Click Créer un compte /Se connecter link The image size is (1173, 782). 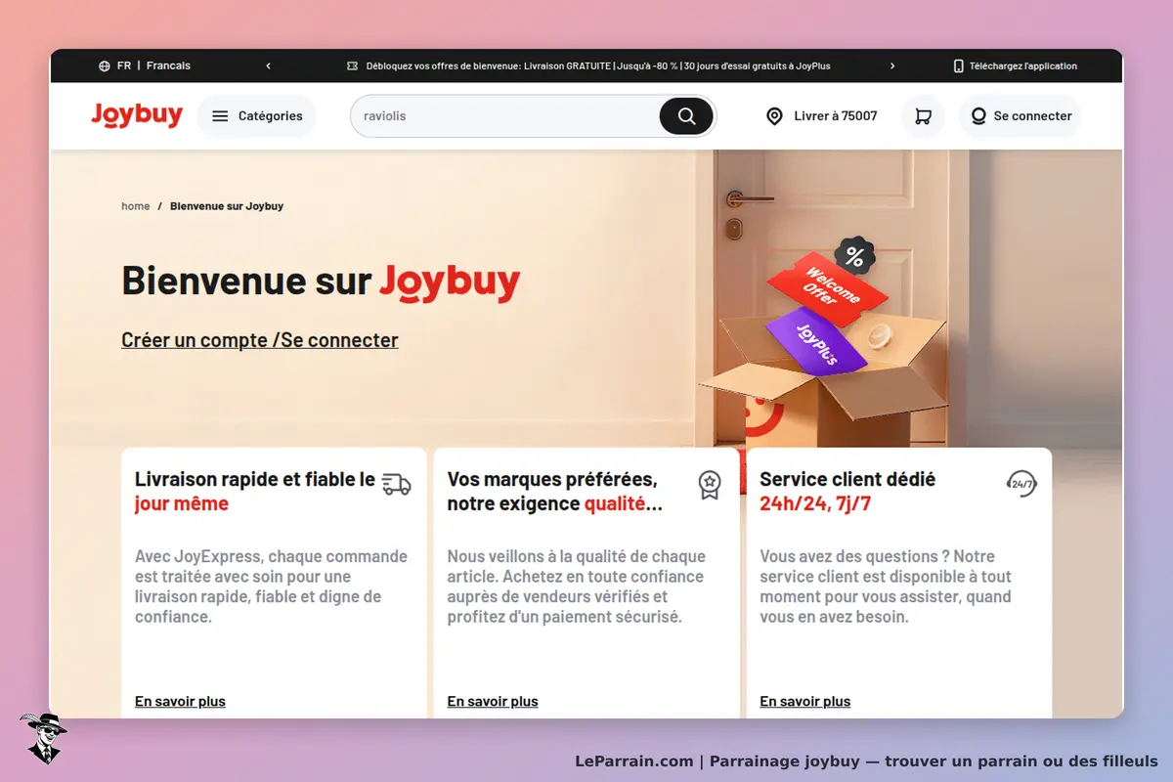point(260,340)
